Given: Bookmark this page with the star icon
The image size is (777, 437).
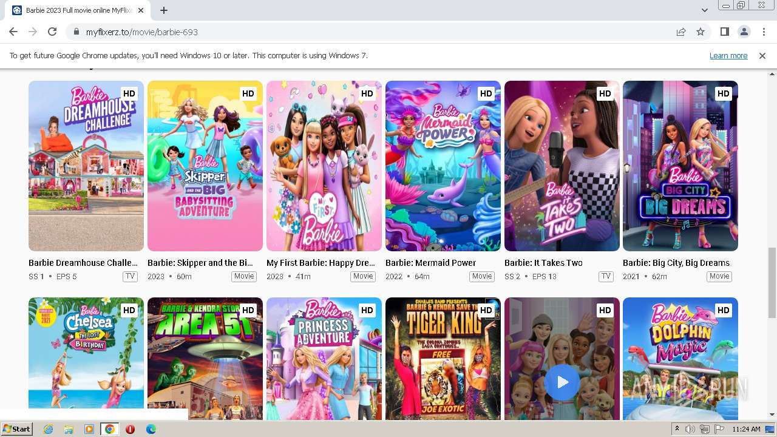Looking at the screenshot, I should coord(701,32).
